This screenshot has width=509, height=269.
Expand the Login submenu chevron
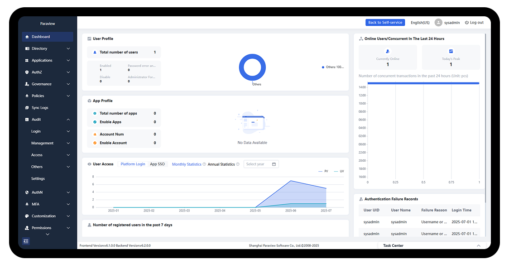click(x=68, y=131)
